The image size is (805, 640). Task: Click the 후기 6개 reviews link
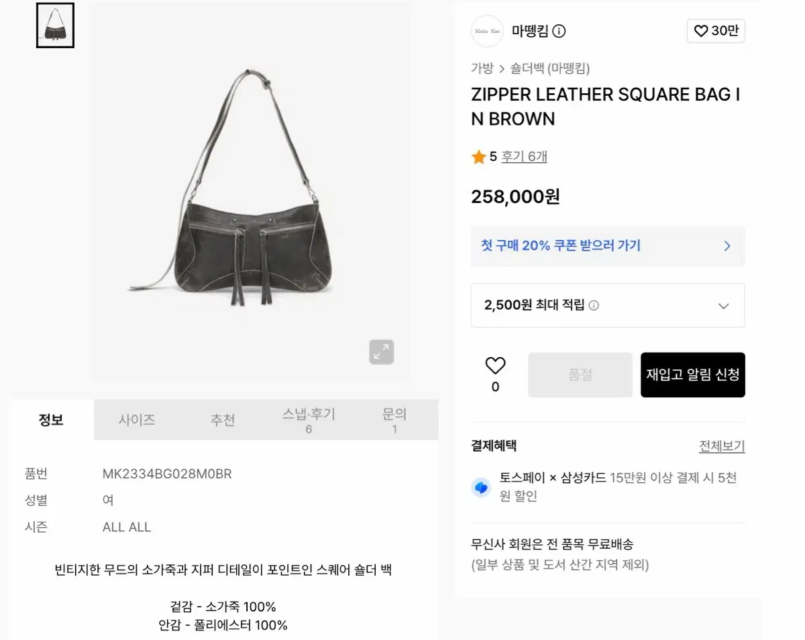(525, 157)
